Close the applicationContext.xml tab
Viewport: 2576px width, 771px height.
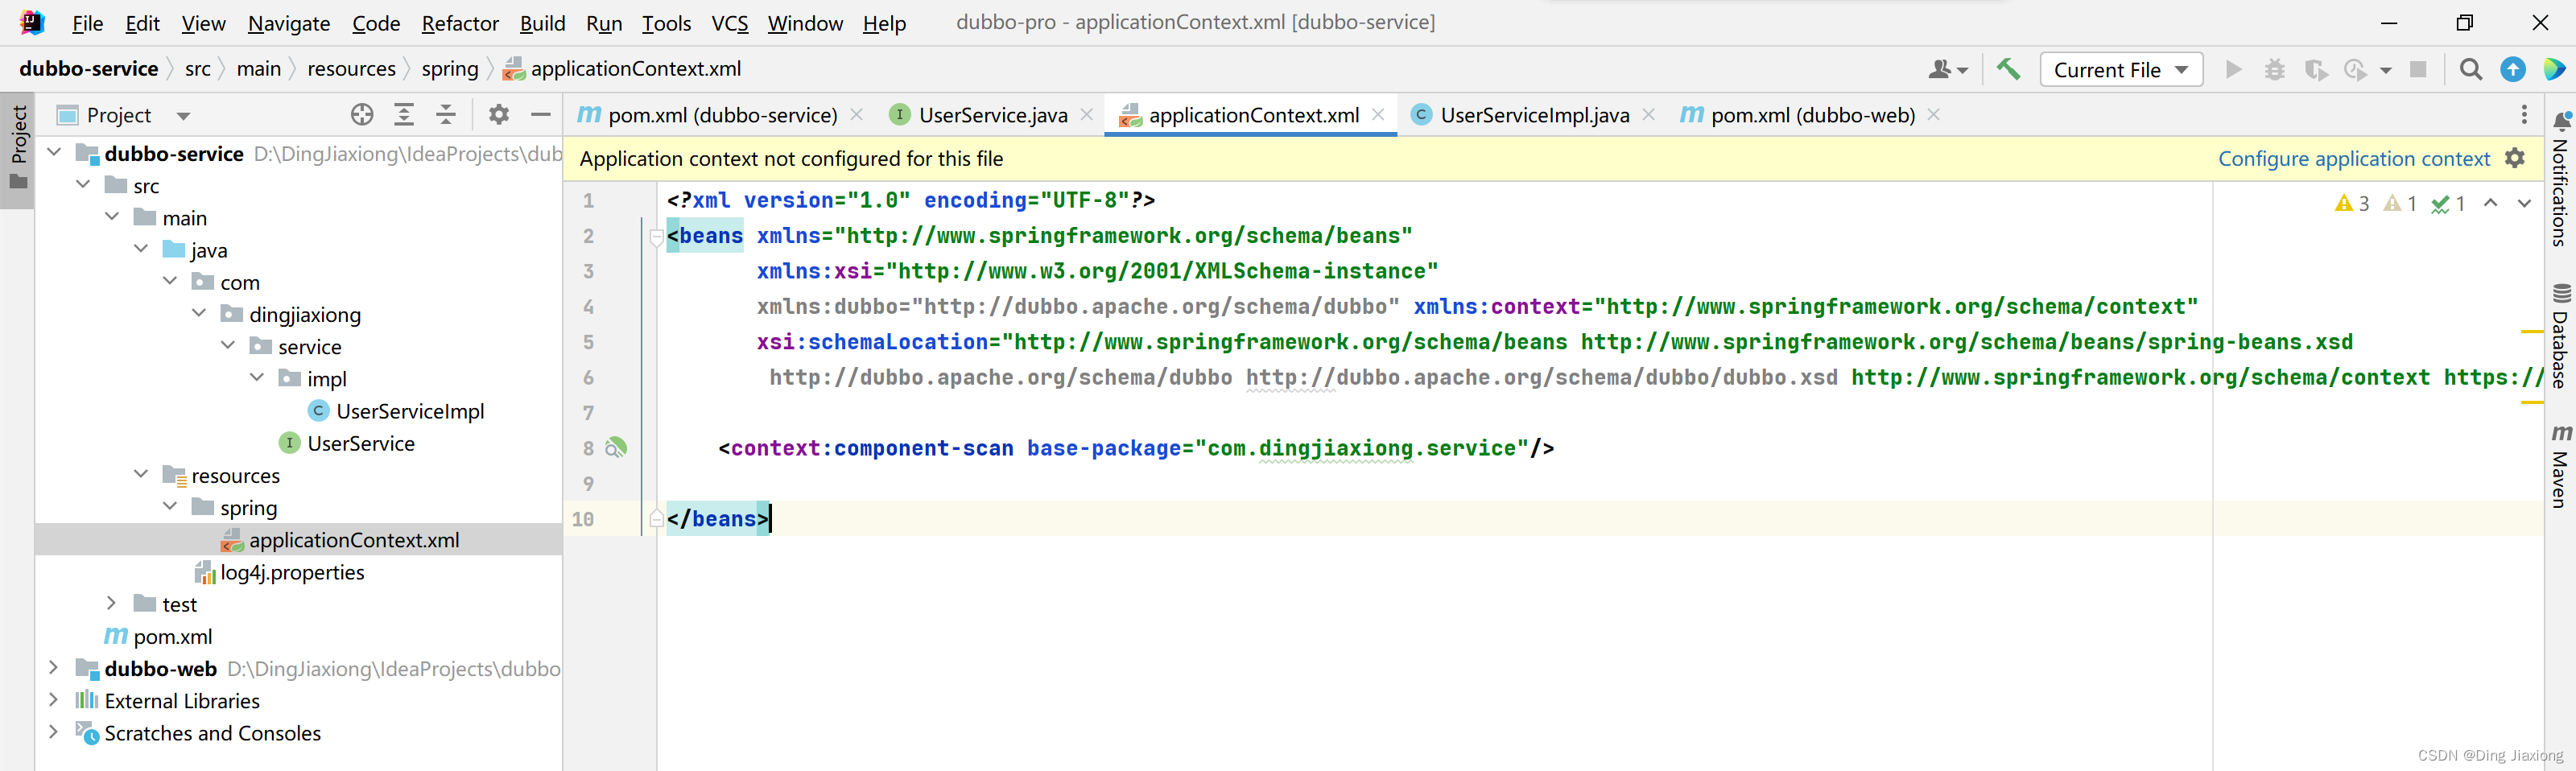tap(1378, 115)
